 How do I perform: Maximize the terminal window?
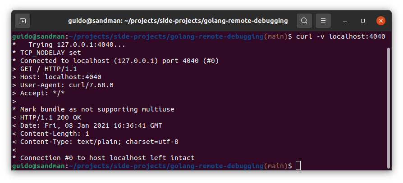pos(363,21)
